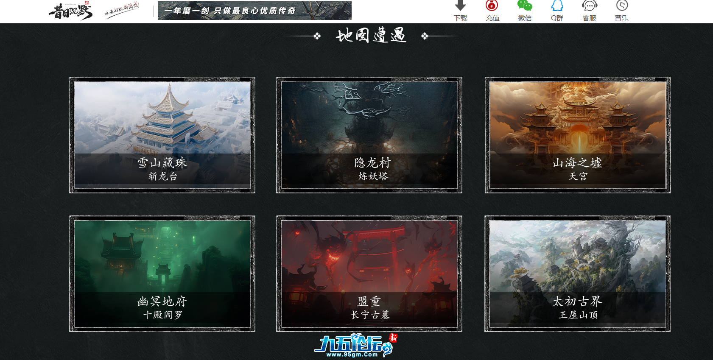Open the 一年磨一剑 slogan banner

[254, 11]
